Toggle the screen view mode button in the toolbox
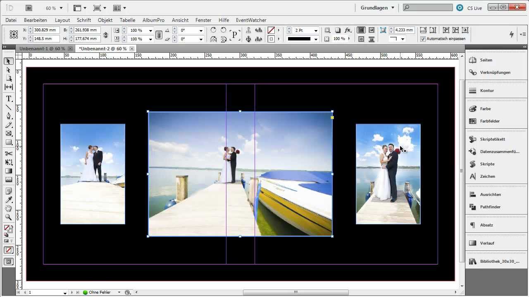 click(8, 262)
